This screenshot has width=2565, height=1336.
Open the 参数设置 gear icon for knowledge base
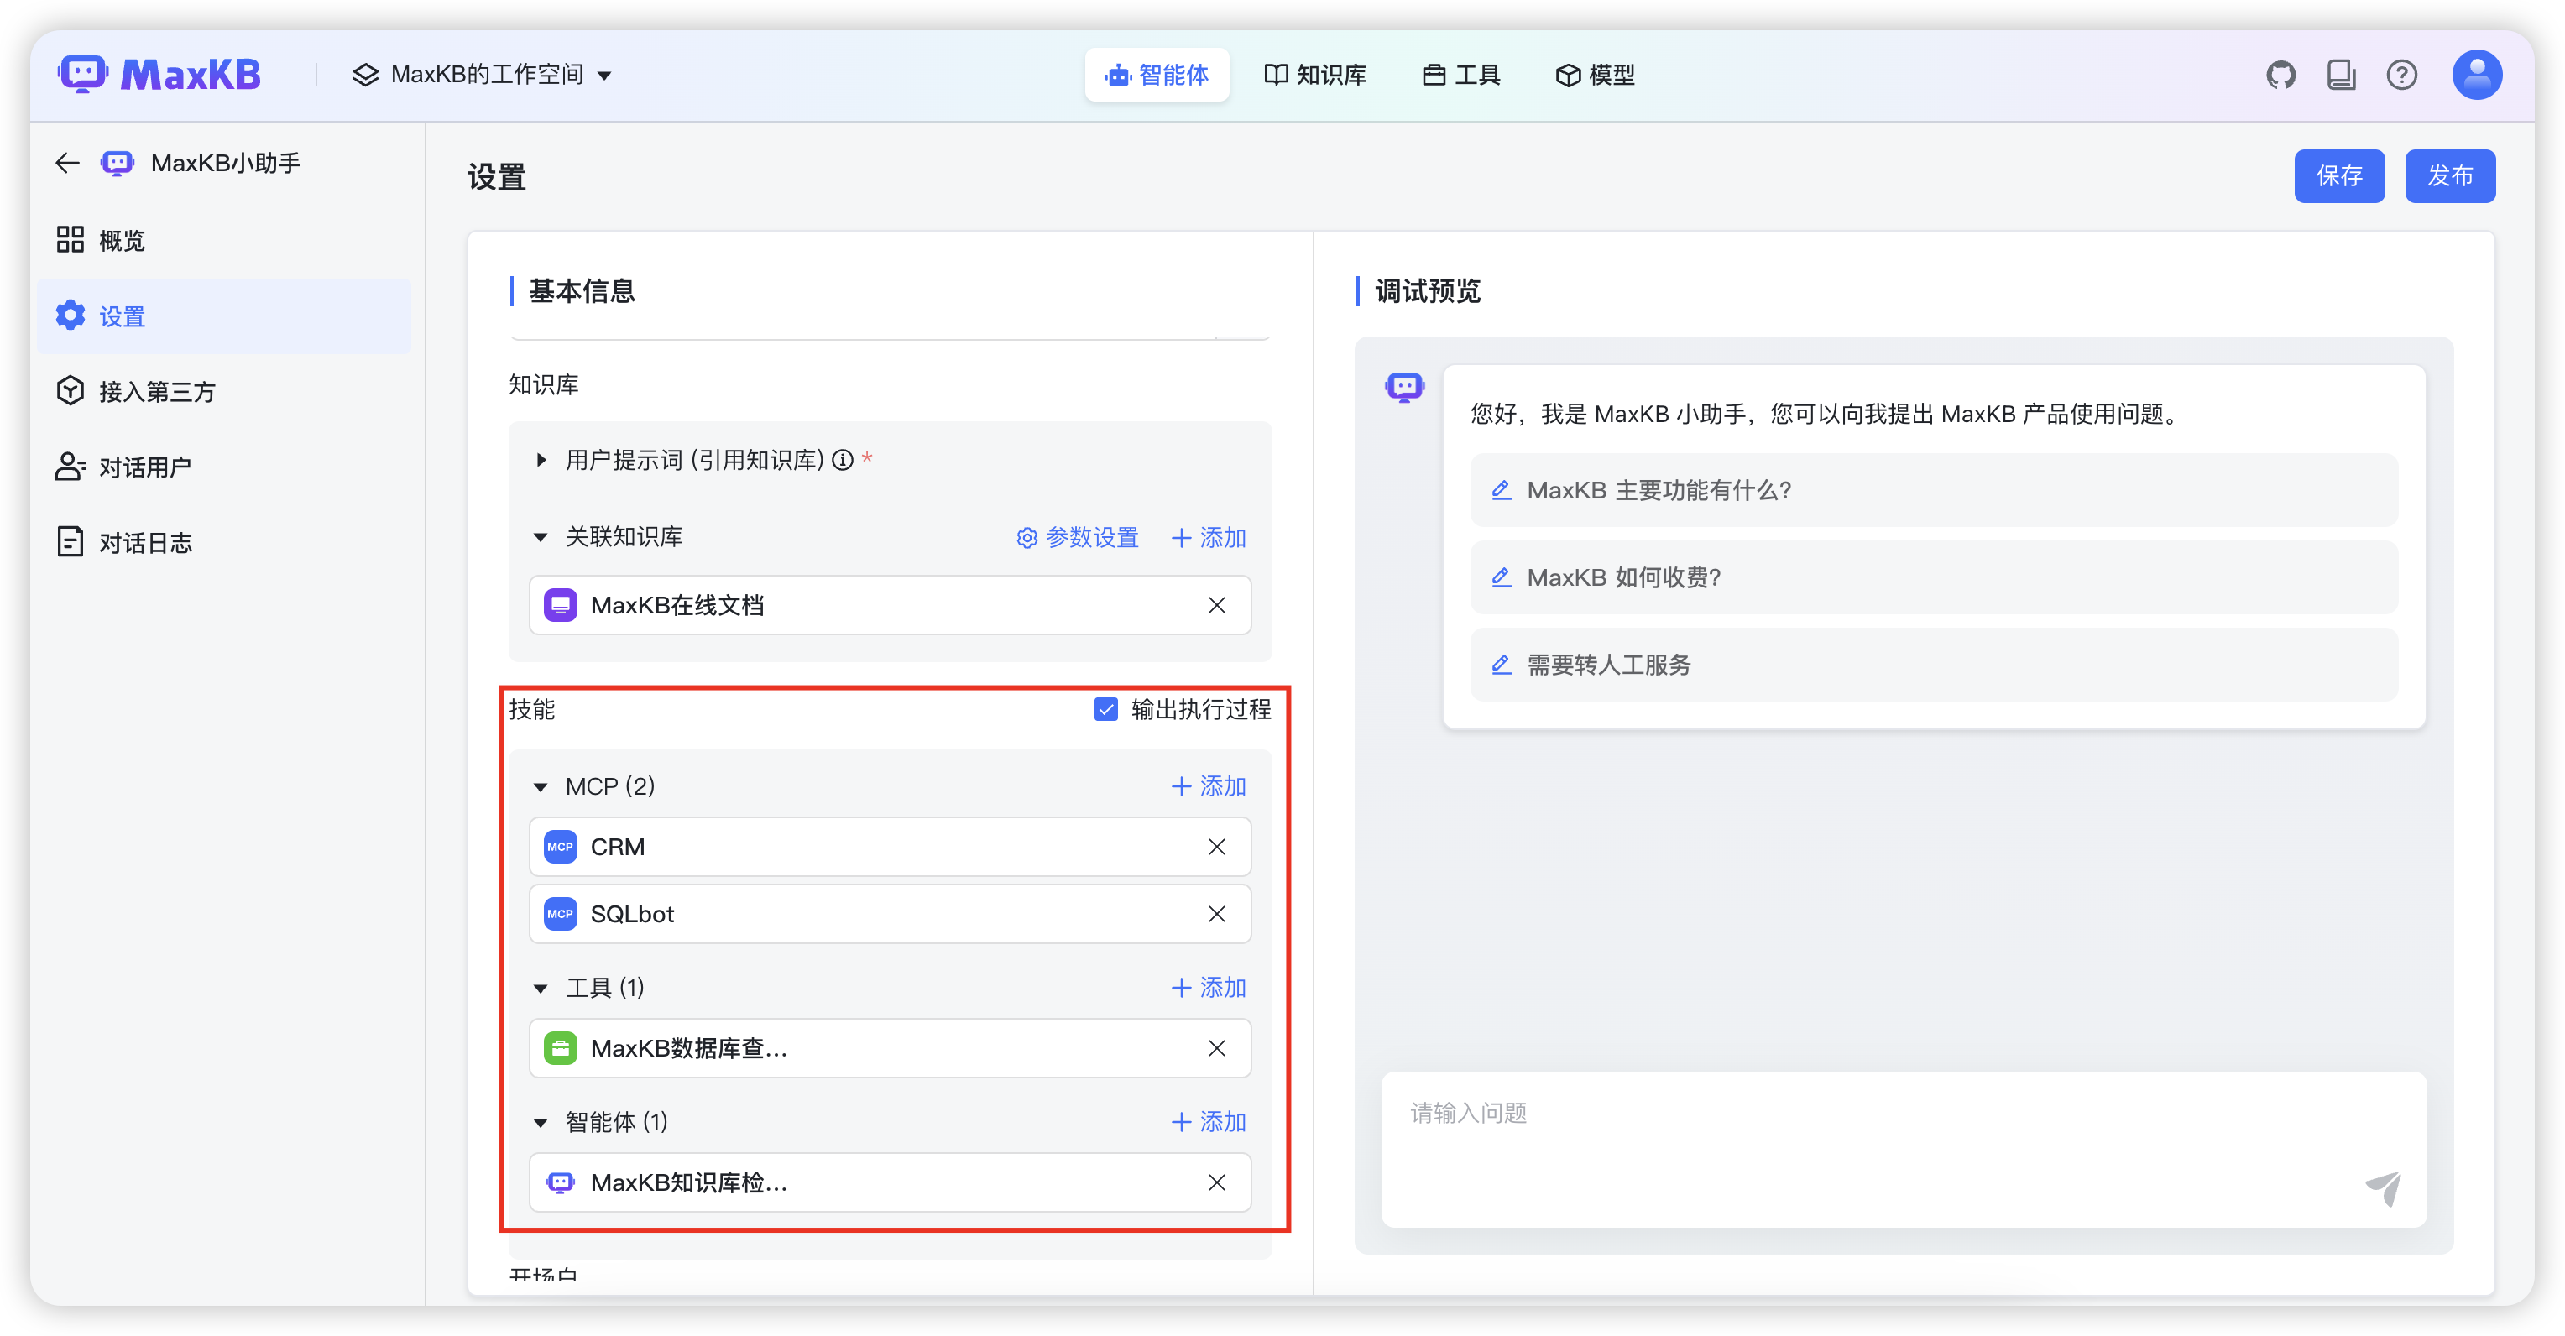coord(1027,538)
